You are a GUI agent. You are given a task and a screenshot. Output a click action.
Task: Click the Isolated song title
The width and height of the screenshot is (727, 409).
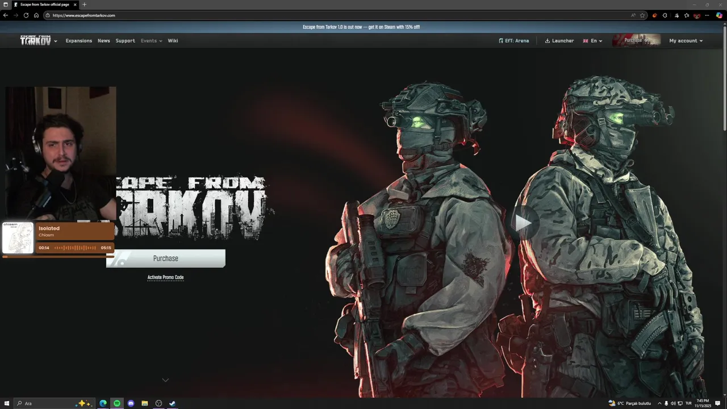click(x=49, y=228)
